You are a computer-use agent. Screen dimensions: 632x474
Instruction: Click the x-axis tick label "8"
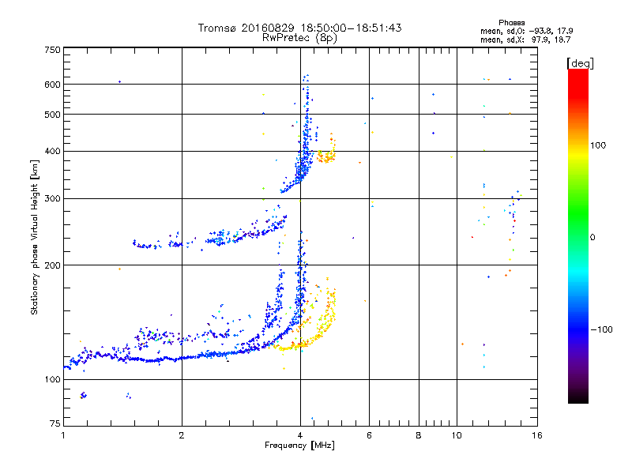[x=419, y=435]
